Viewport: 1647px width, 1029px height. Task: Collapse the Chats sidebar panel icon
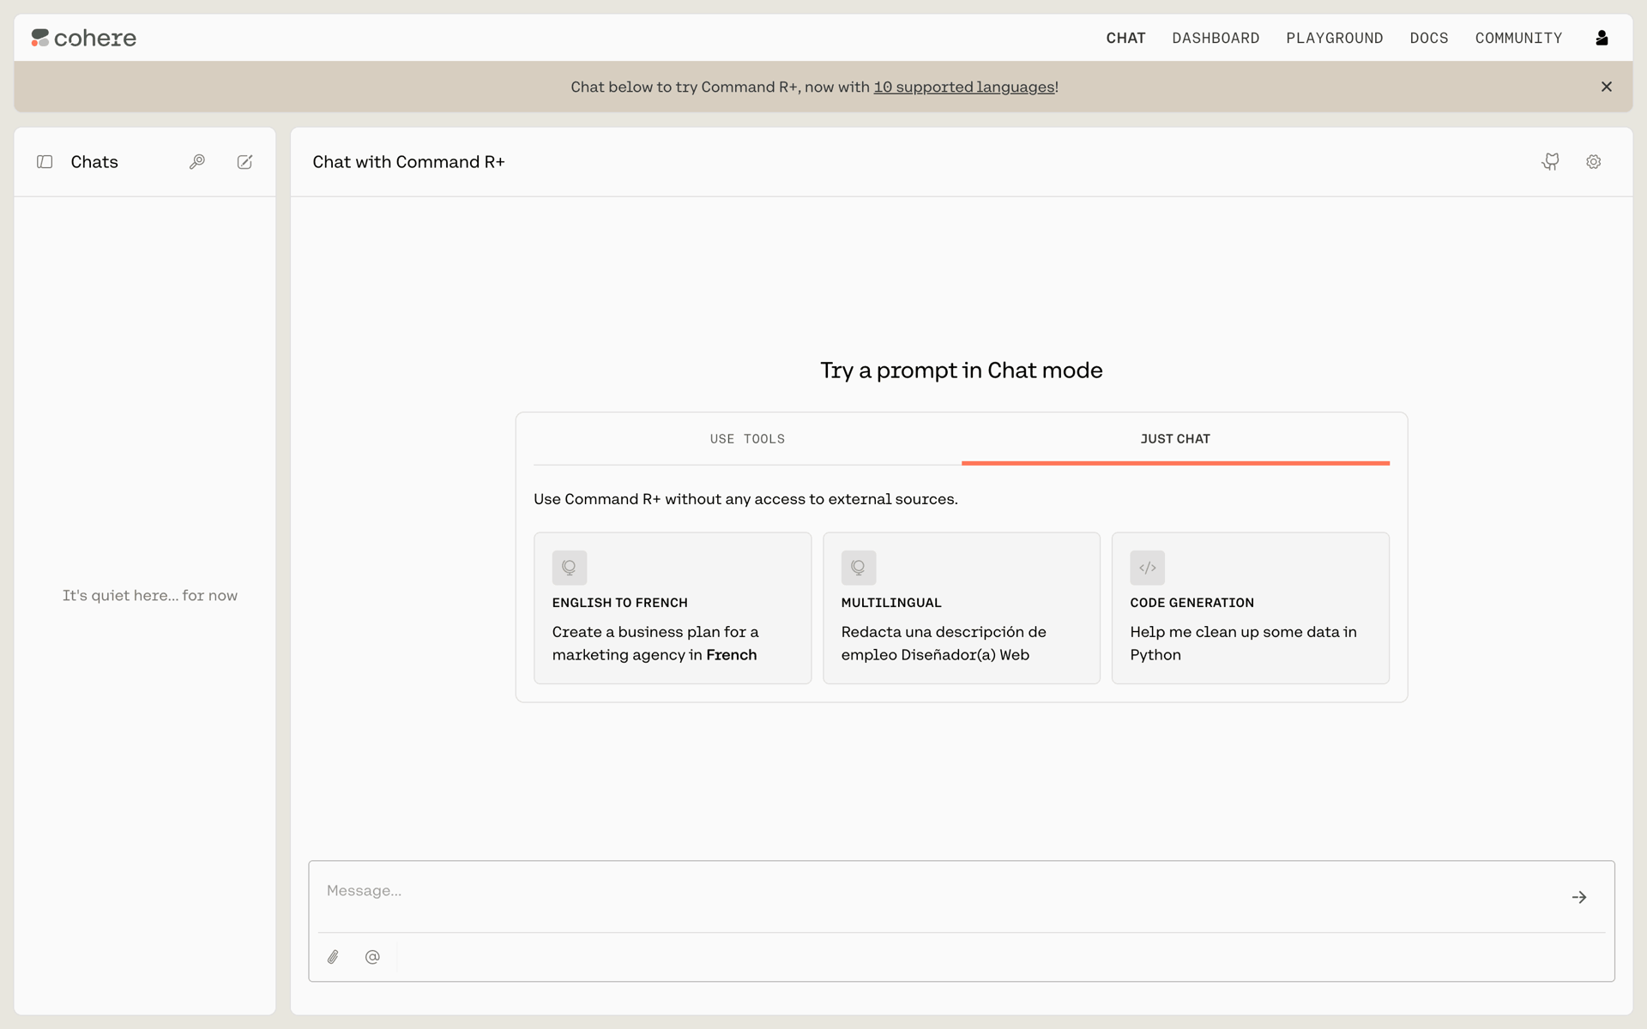click(x=45, y=162)
